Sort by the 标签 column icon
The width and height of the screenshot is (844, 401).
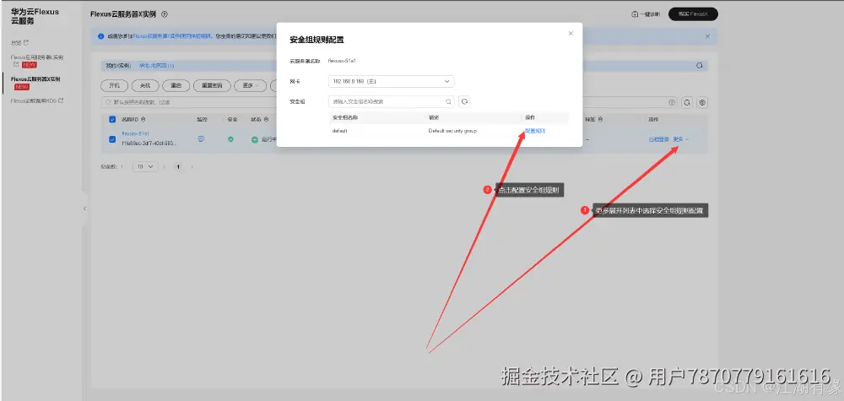[599, 120]
